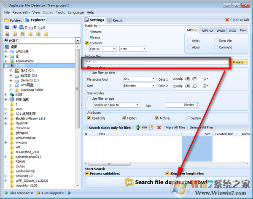Viewport: 253px width, 199px height.
Task: Switch to the Folders tab
Action: click(13, 20)
